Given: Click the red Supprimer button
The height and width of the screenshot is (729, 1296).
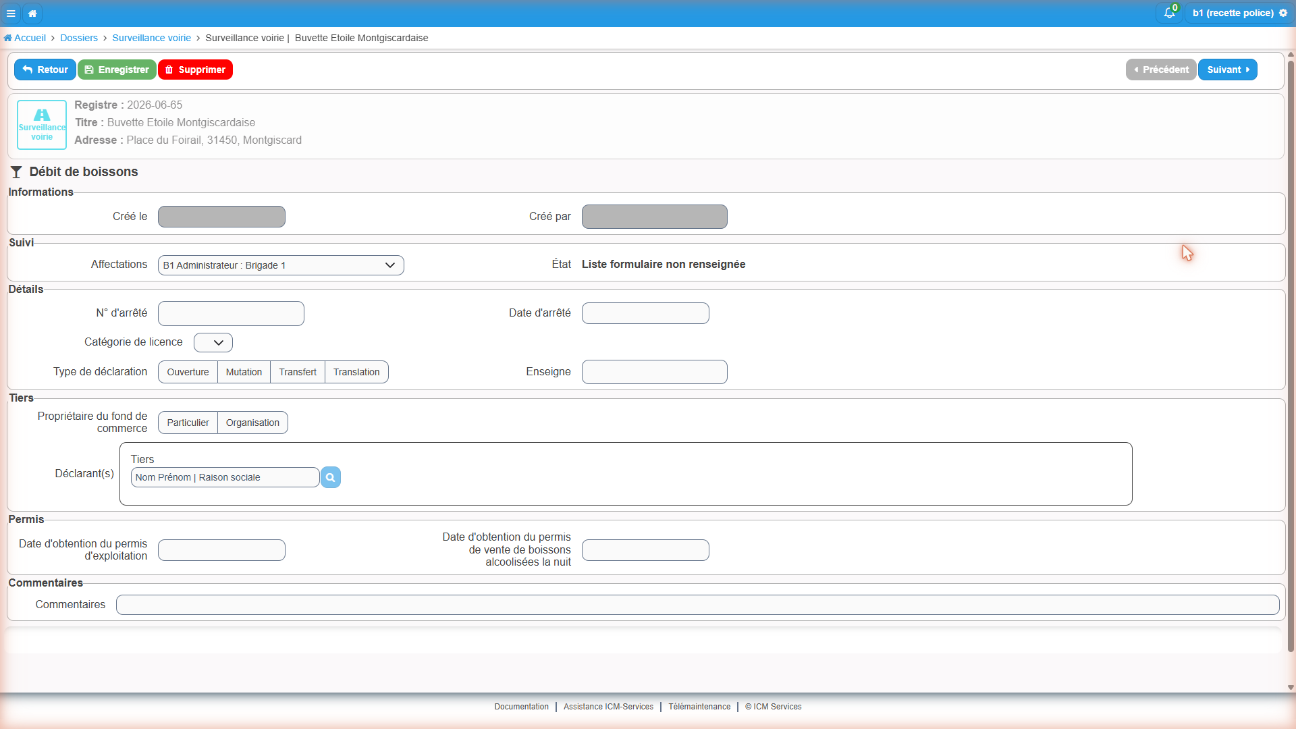Looking at the screenshot, I should pyautogui.click(x=195, y=70).
